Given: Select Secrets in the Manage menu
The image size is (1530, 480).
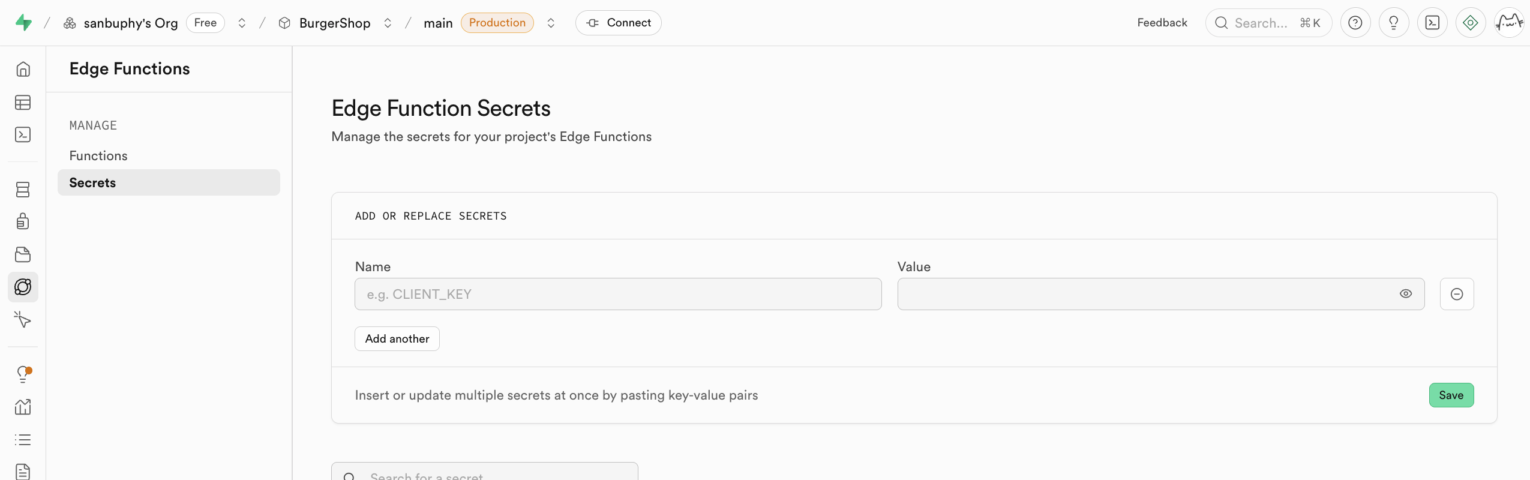Looking at the screenshot, I should coord(92,182).
